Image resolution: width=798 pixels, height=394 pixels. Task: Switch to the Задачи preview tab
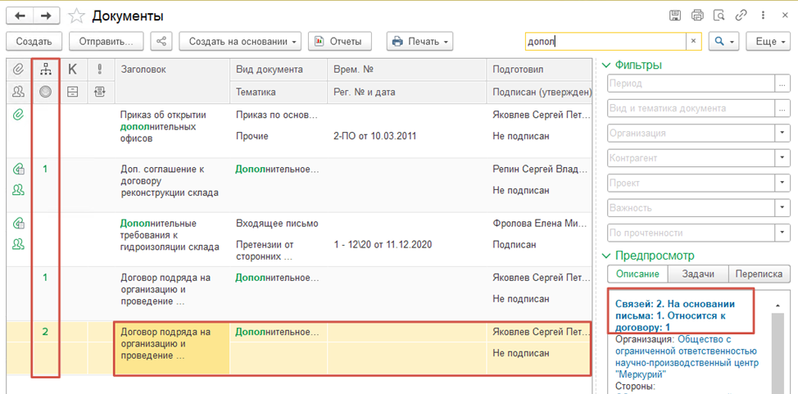click(698, 274)
